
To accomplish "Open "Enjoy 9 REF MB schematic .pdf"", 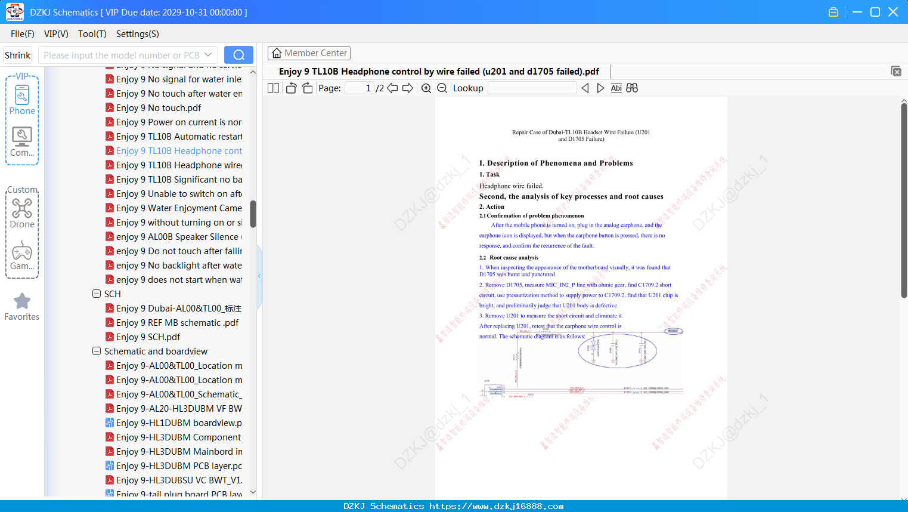I will click(x=178, y=323).
